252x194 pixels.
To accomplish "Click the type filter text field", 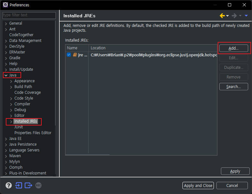I will (x=29, y=15).
